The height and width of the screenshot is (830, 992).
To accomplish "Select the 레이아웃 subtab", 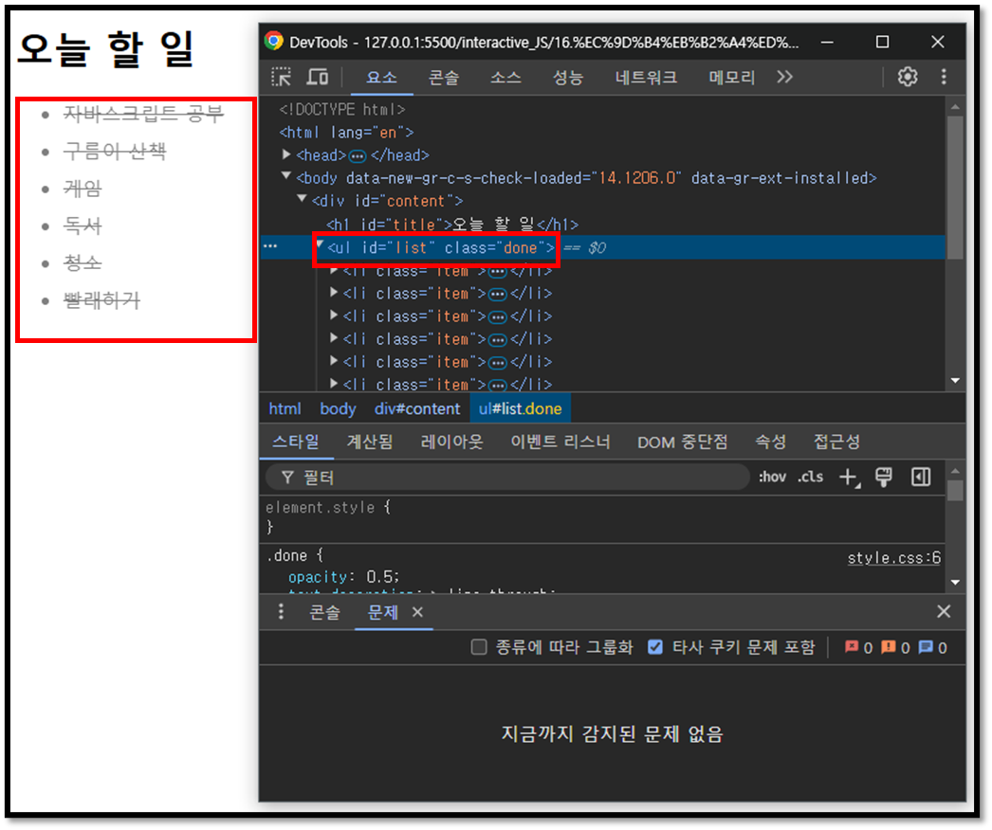I will click(x=451, y=442).
